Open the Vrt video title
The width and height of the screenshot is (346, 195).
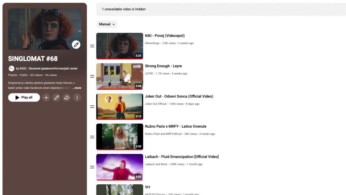click(147, 187)
